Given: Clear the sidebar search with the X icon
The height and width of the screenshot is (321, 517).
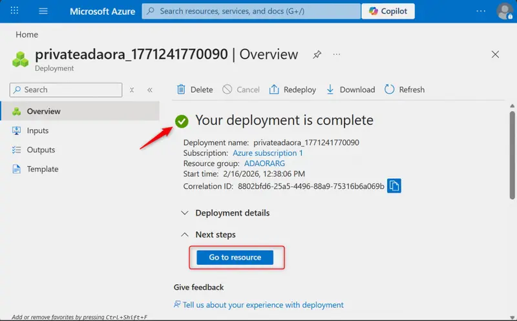Looking at the screenshot, I should [132, 90].
